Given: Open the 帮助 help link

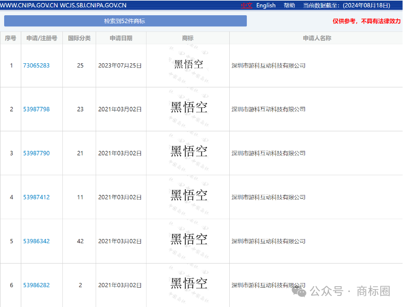Looking at the screenshot, I should [289, 6].
